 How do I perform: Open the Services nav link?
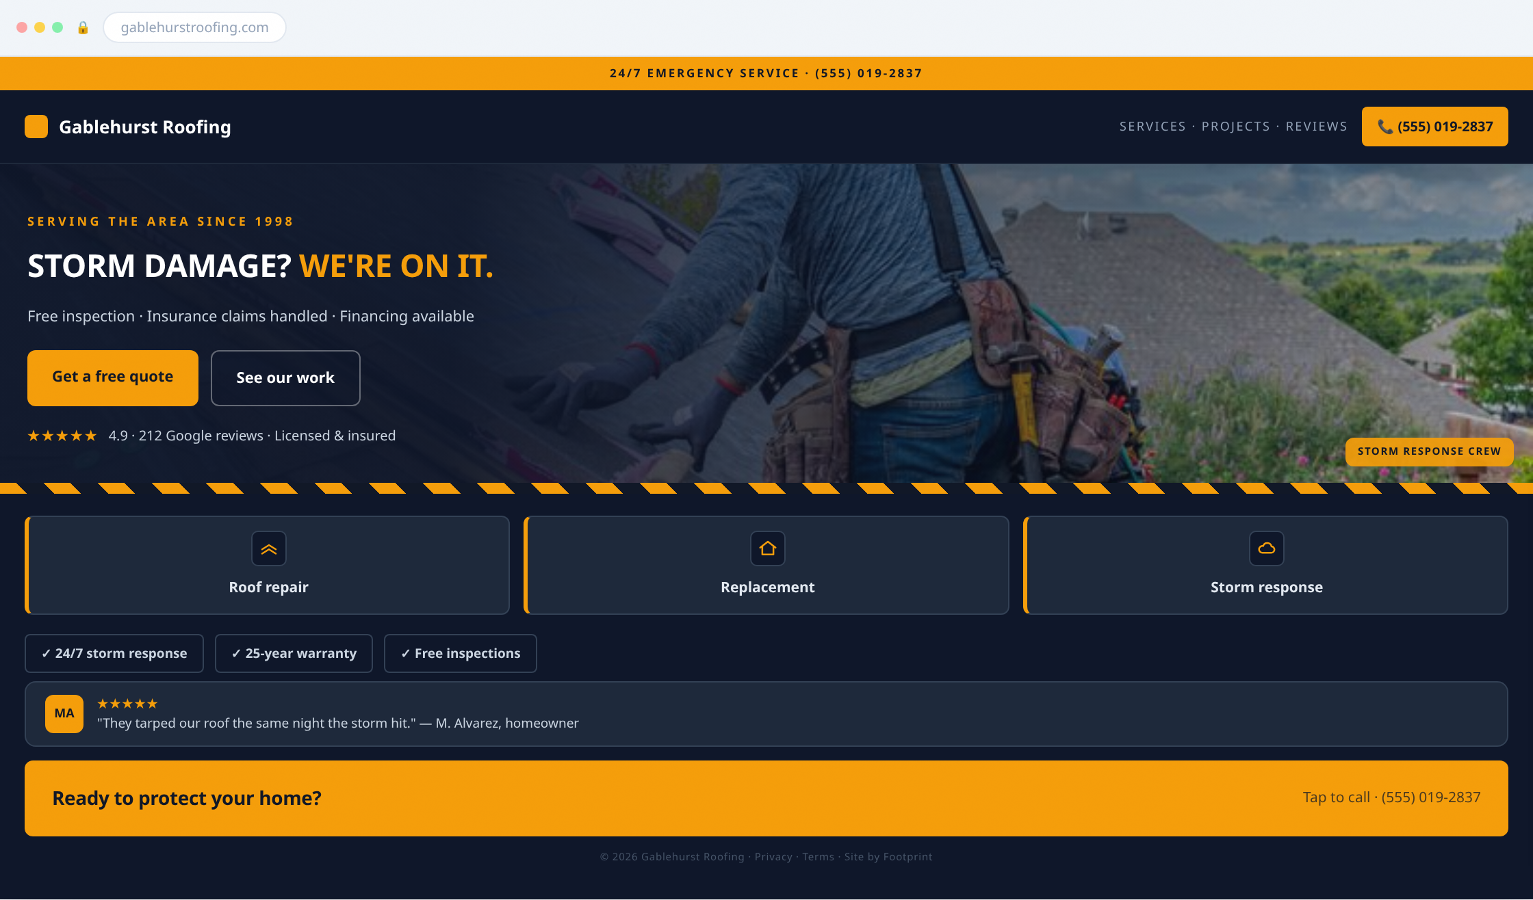point(1152,127)
